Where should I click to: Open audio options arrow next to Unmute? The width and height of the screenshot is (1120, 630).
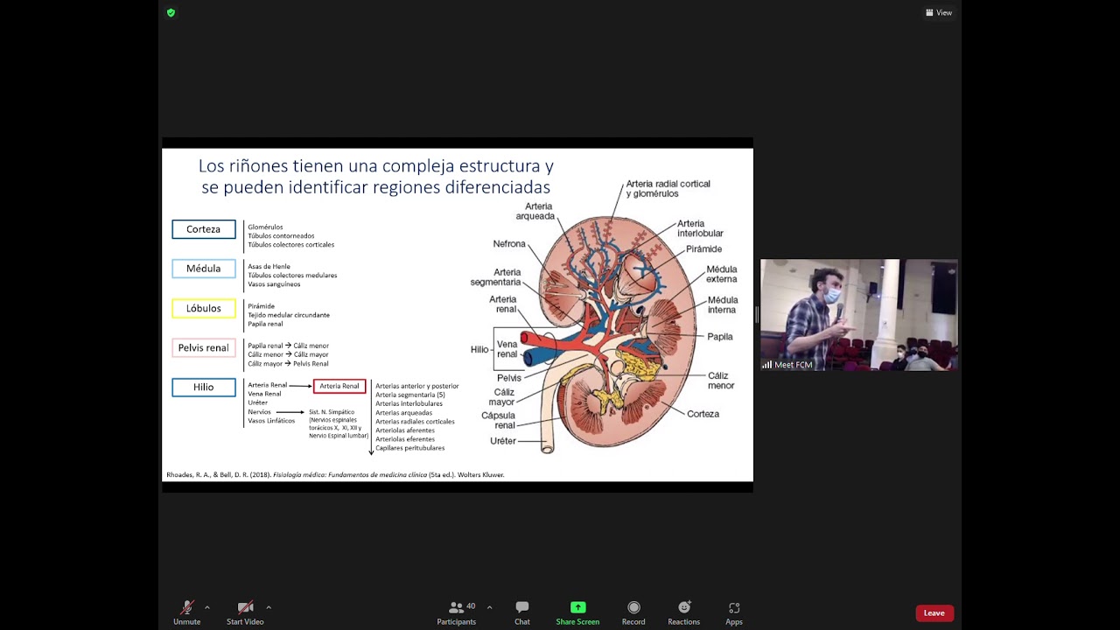click(207, 607)
